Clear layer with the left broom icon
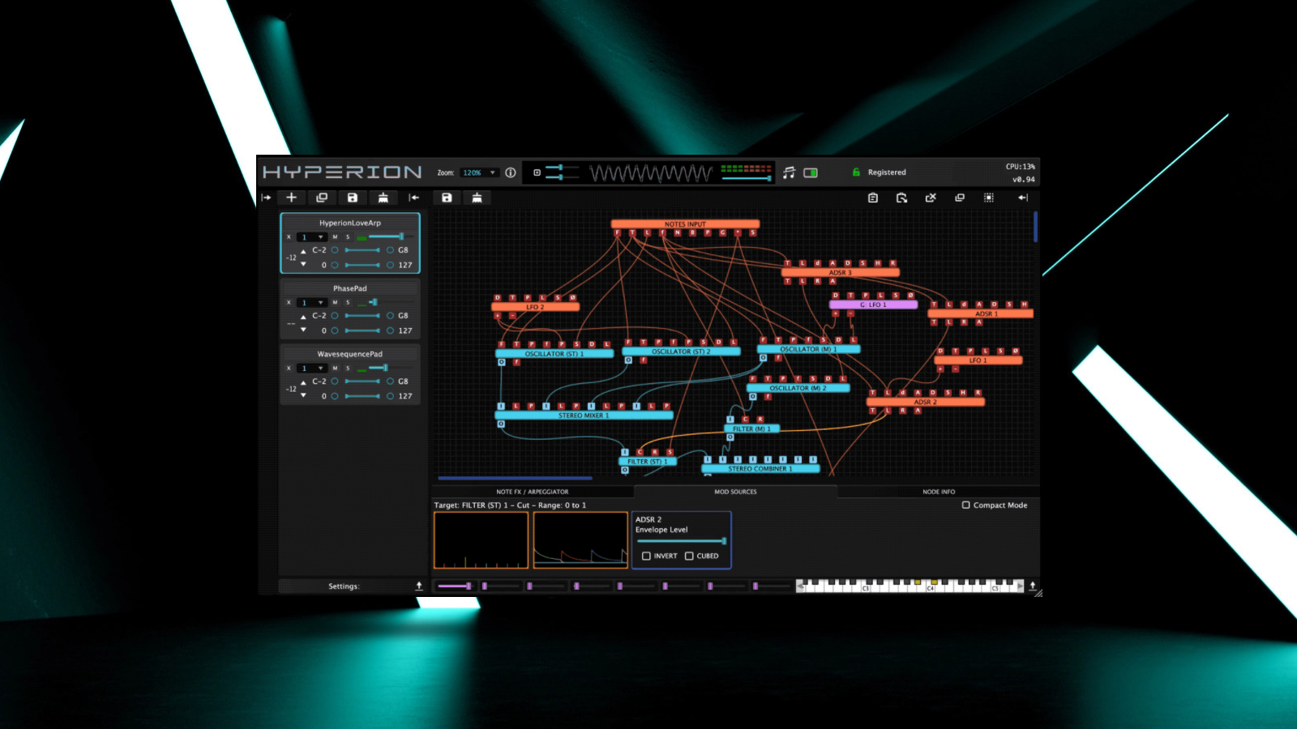Screen dimensions: 1297x729 383,198
